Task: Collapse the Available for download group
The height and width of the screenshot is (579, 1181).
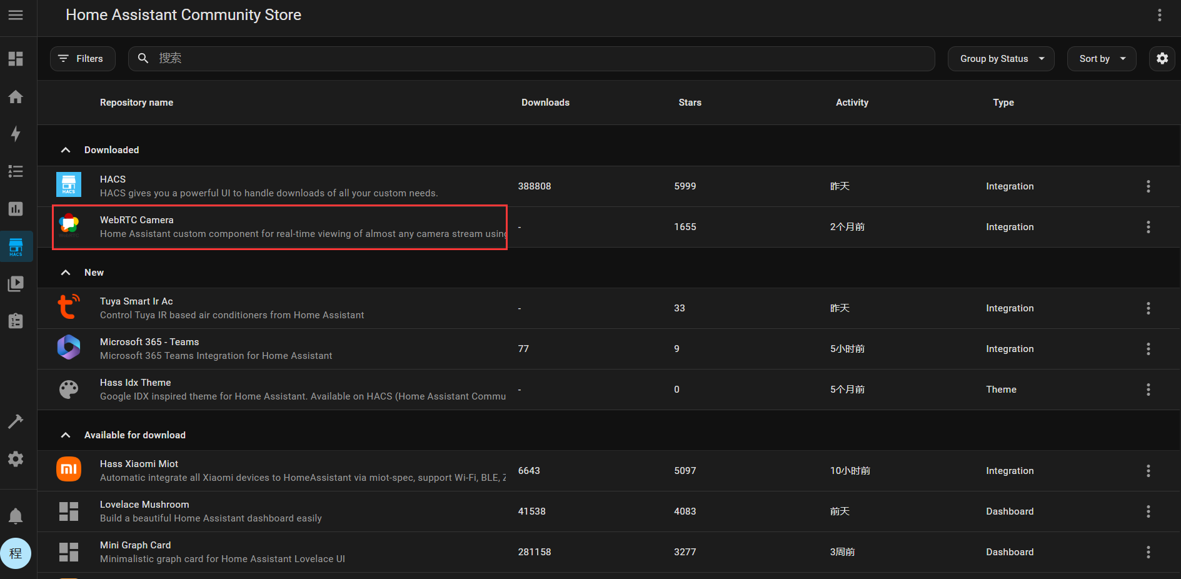Action: point(66,435)
